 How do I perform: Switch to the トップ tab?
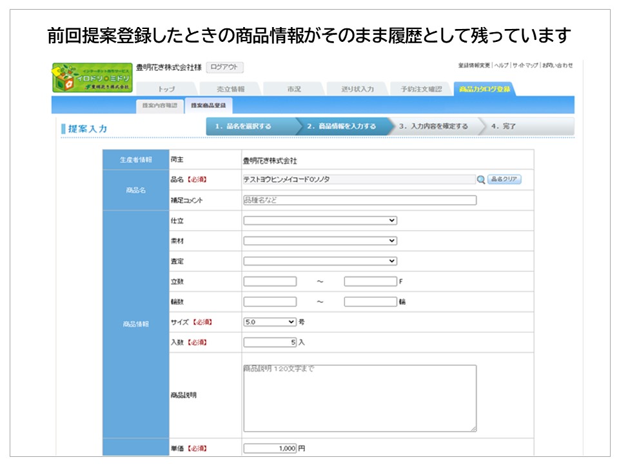(166, 89)
